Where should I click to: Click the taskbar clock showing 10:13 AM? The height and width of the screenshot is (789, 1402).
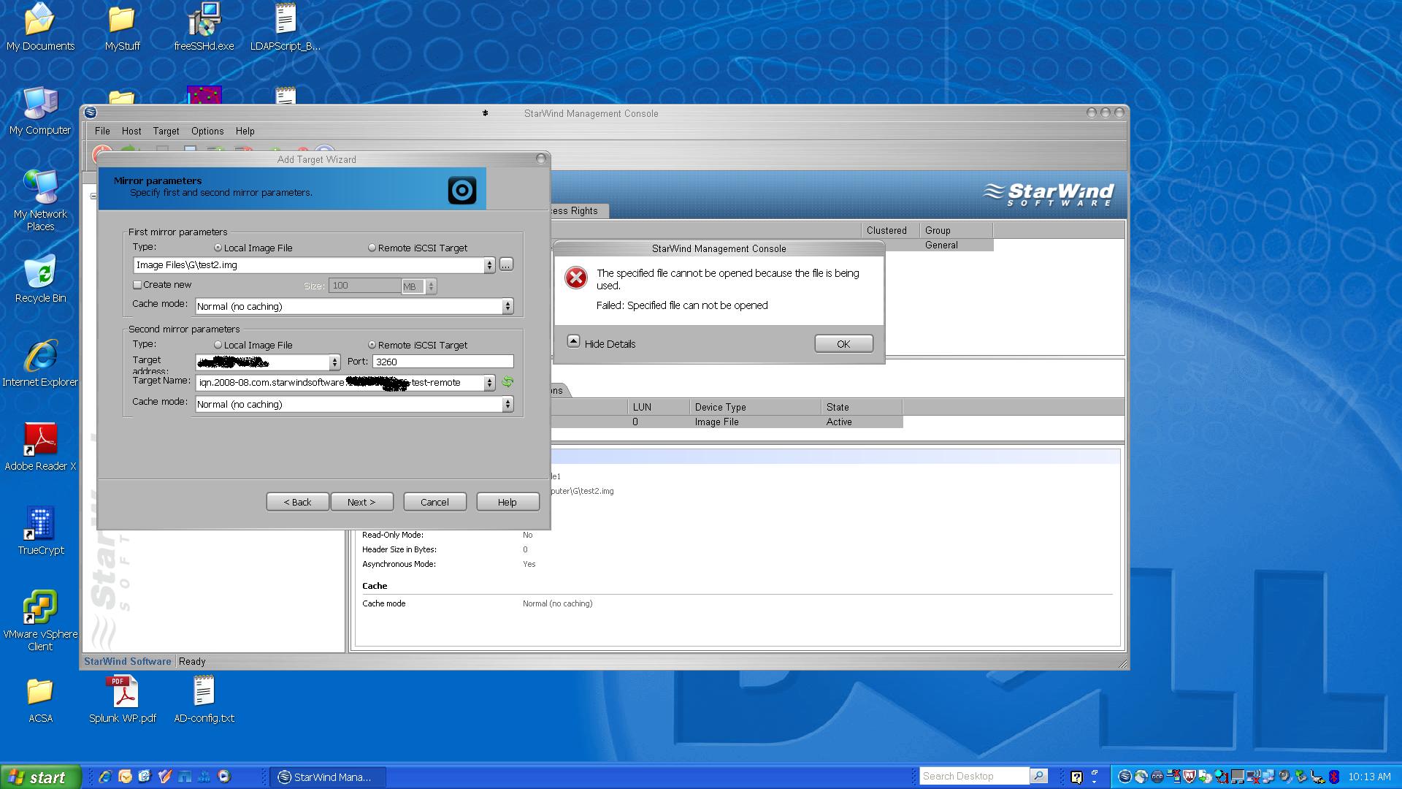[1369, 777]
